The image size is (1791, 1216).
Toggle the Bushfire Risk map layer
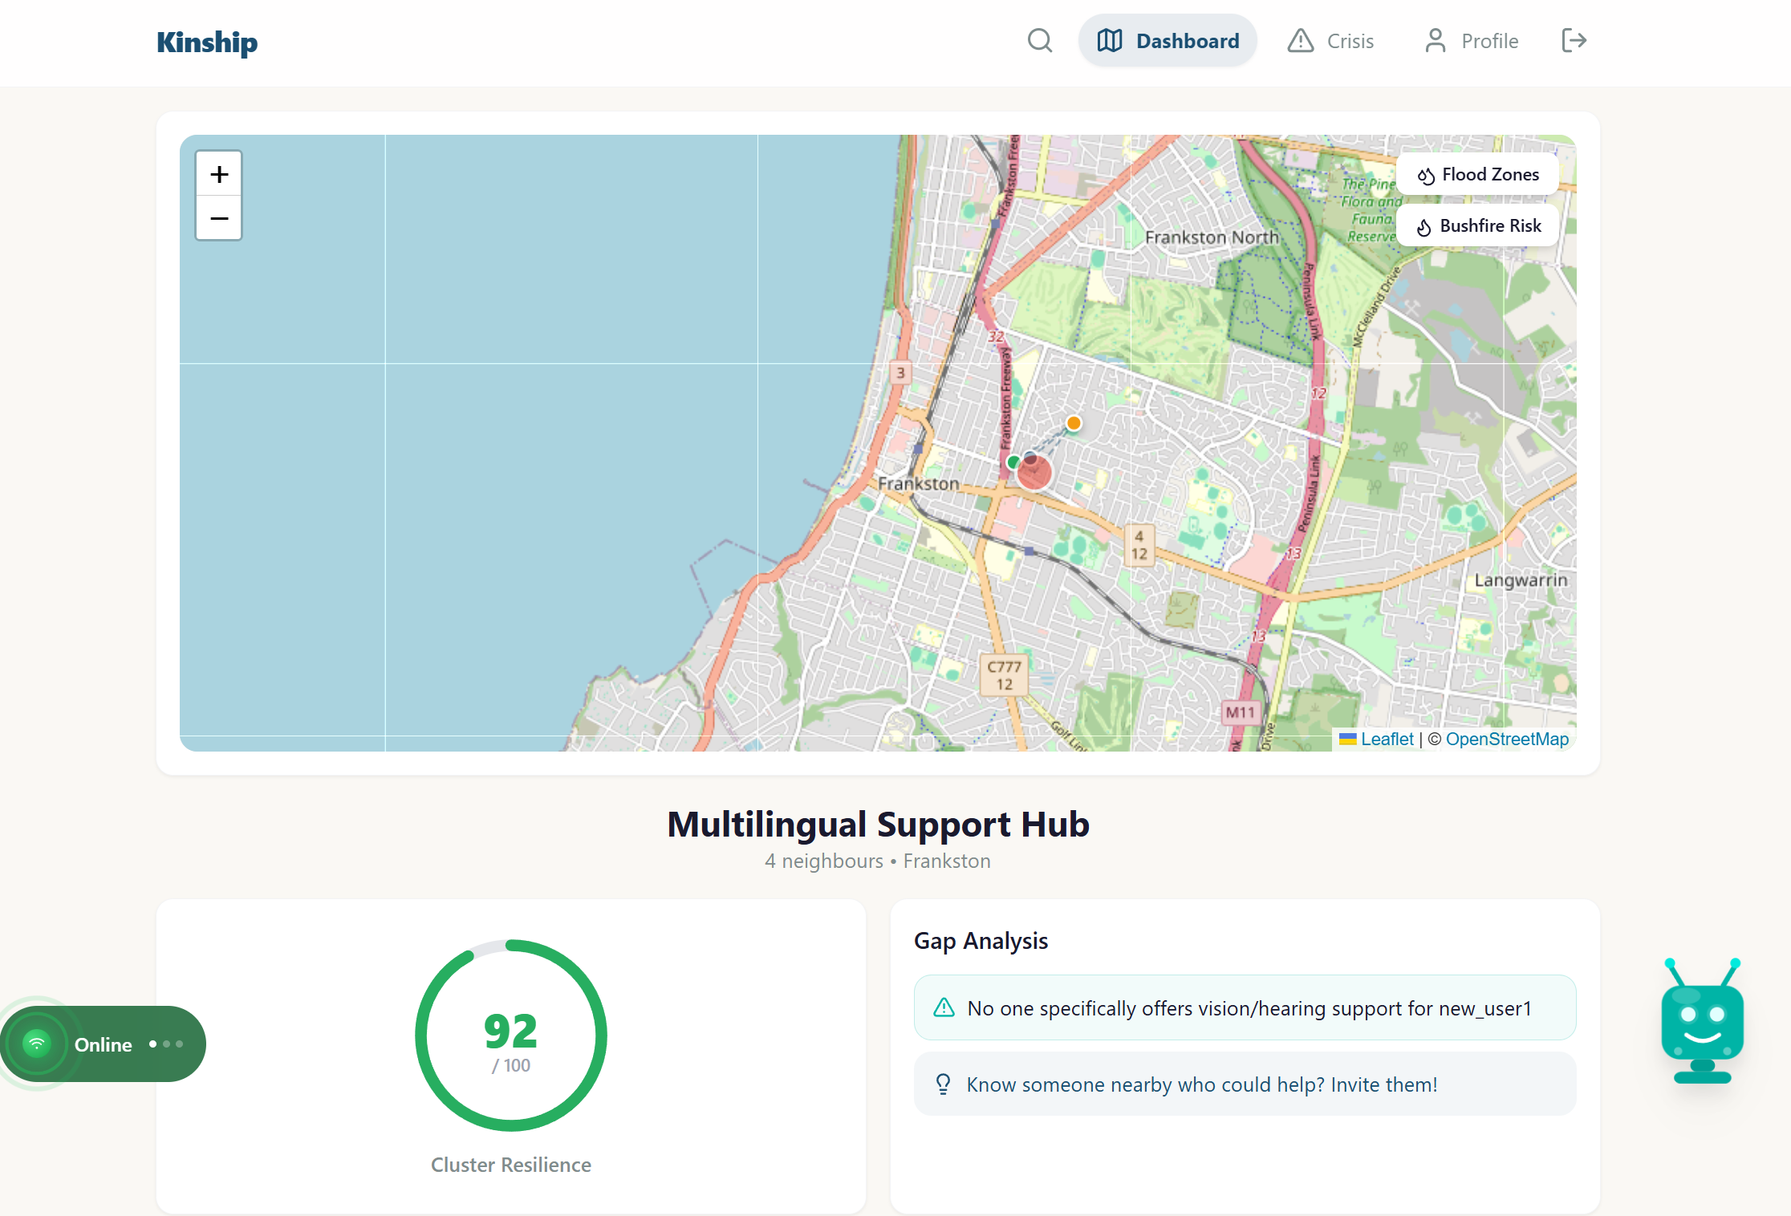(x=1478, y=226)
